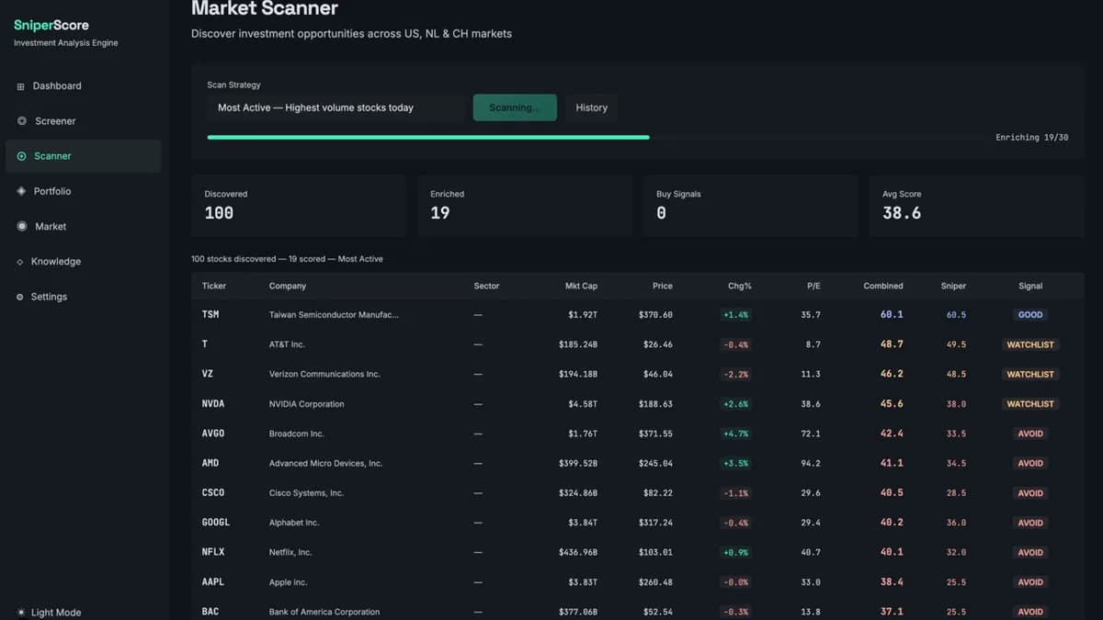Open the Knowledge section
This screenshot has width=1103, height=620.
click(84, 262)
